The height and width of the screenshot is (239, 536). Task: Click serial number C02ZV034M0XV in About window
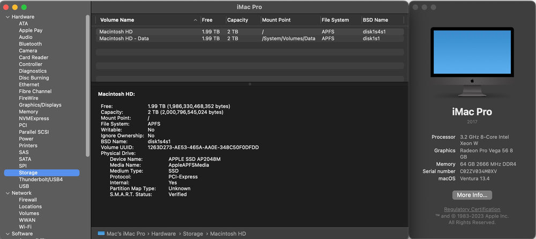point(479,171)
